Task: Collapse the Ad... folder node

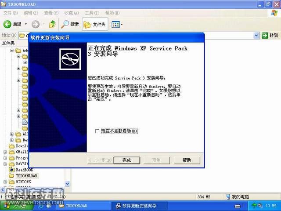Action: [12, 51]
